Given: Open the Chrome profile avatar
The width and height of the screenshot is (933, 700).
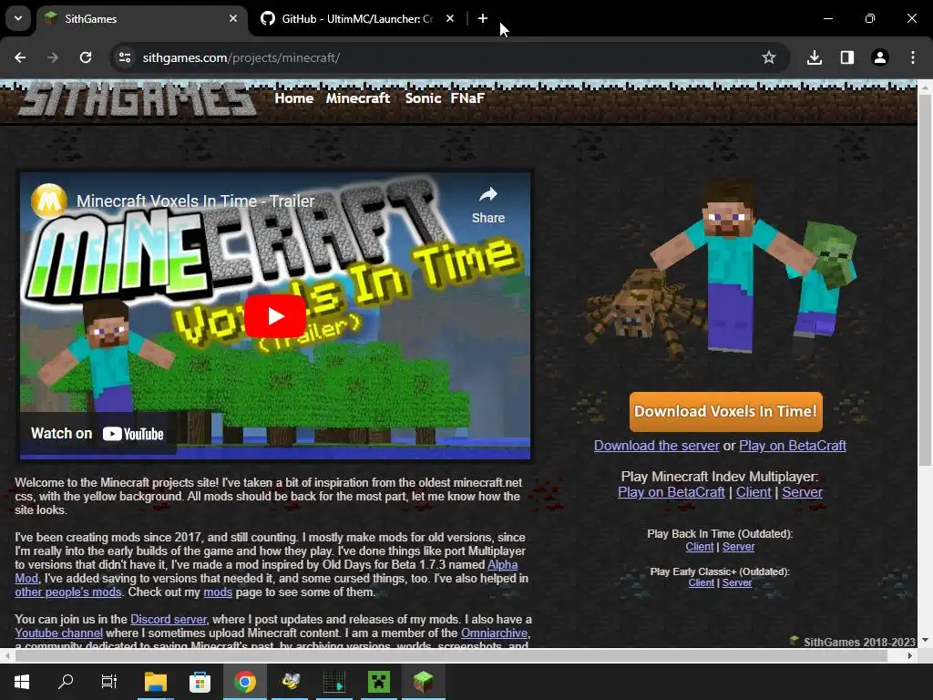Looking at the screenshot, I should pyautogui.click(x=880, y=57).
